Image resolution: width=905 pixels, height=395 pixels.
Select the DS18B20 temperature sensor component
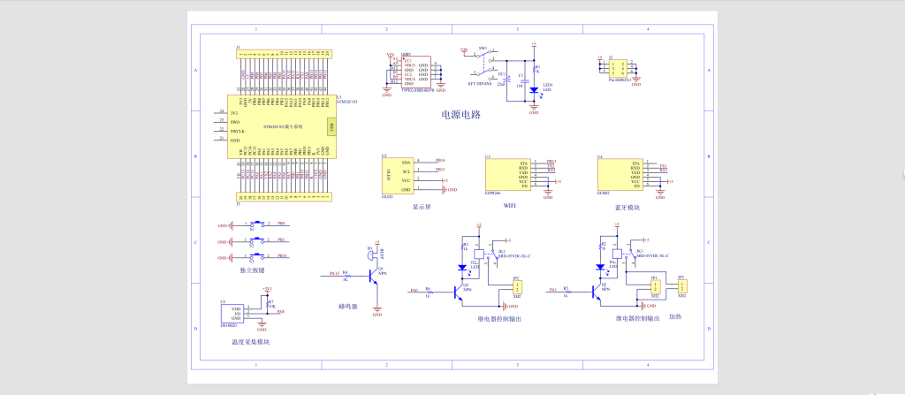[237, 314]
